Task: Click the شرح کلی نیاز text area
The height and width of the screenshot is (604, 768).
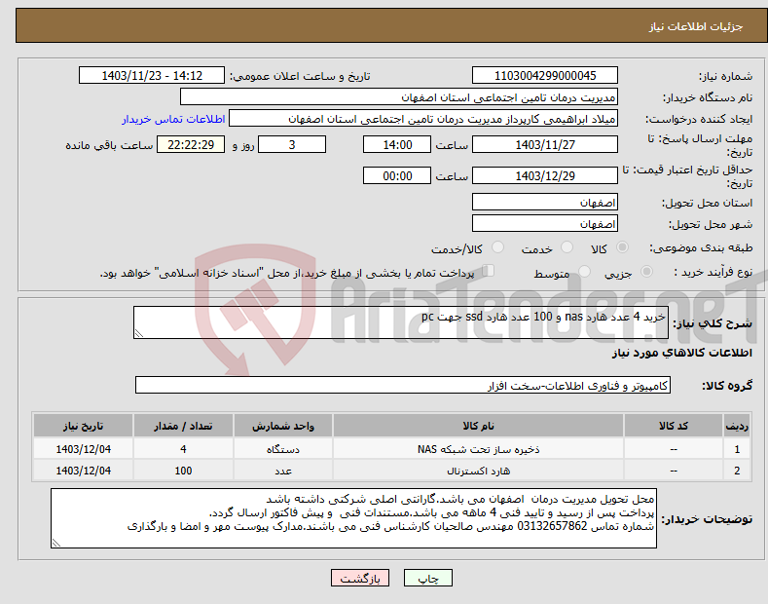Action: pos(401,322)
